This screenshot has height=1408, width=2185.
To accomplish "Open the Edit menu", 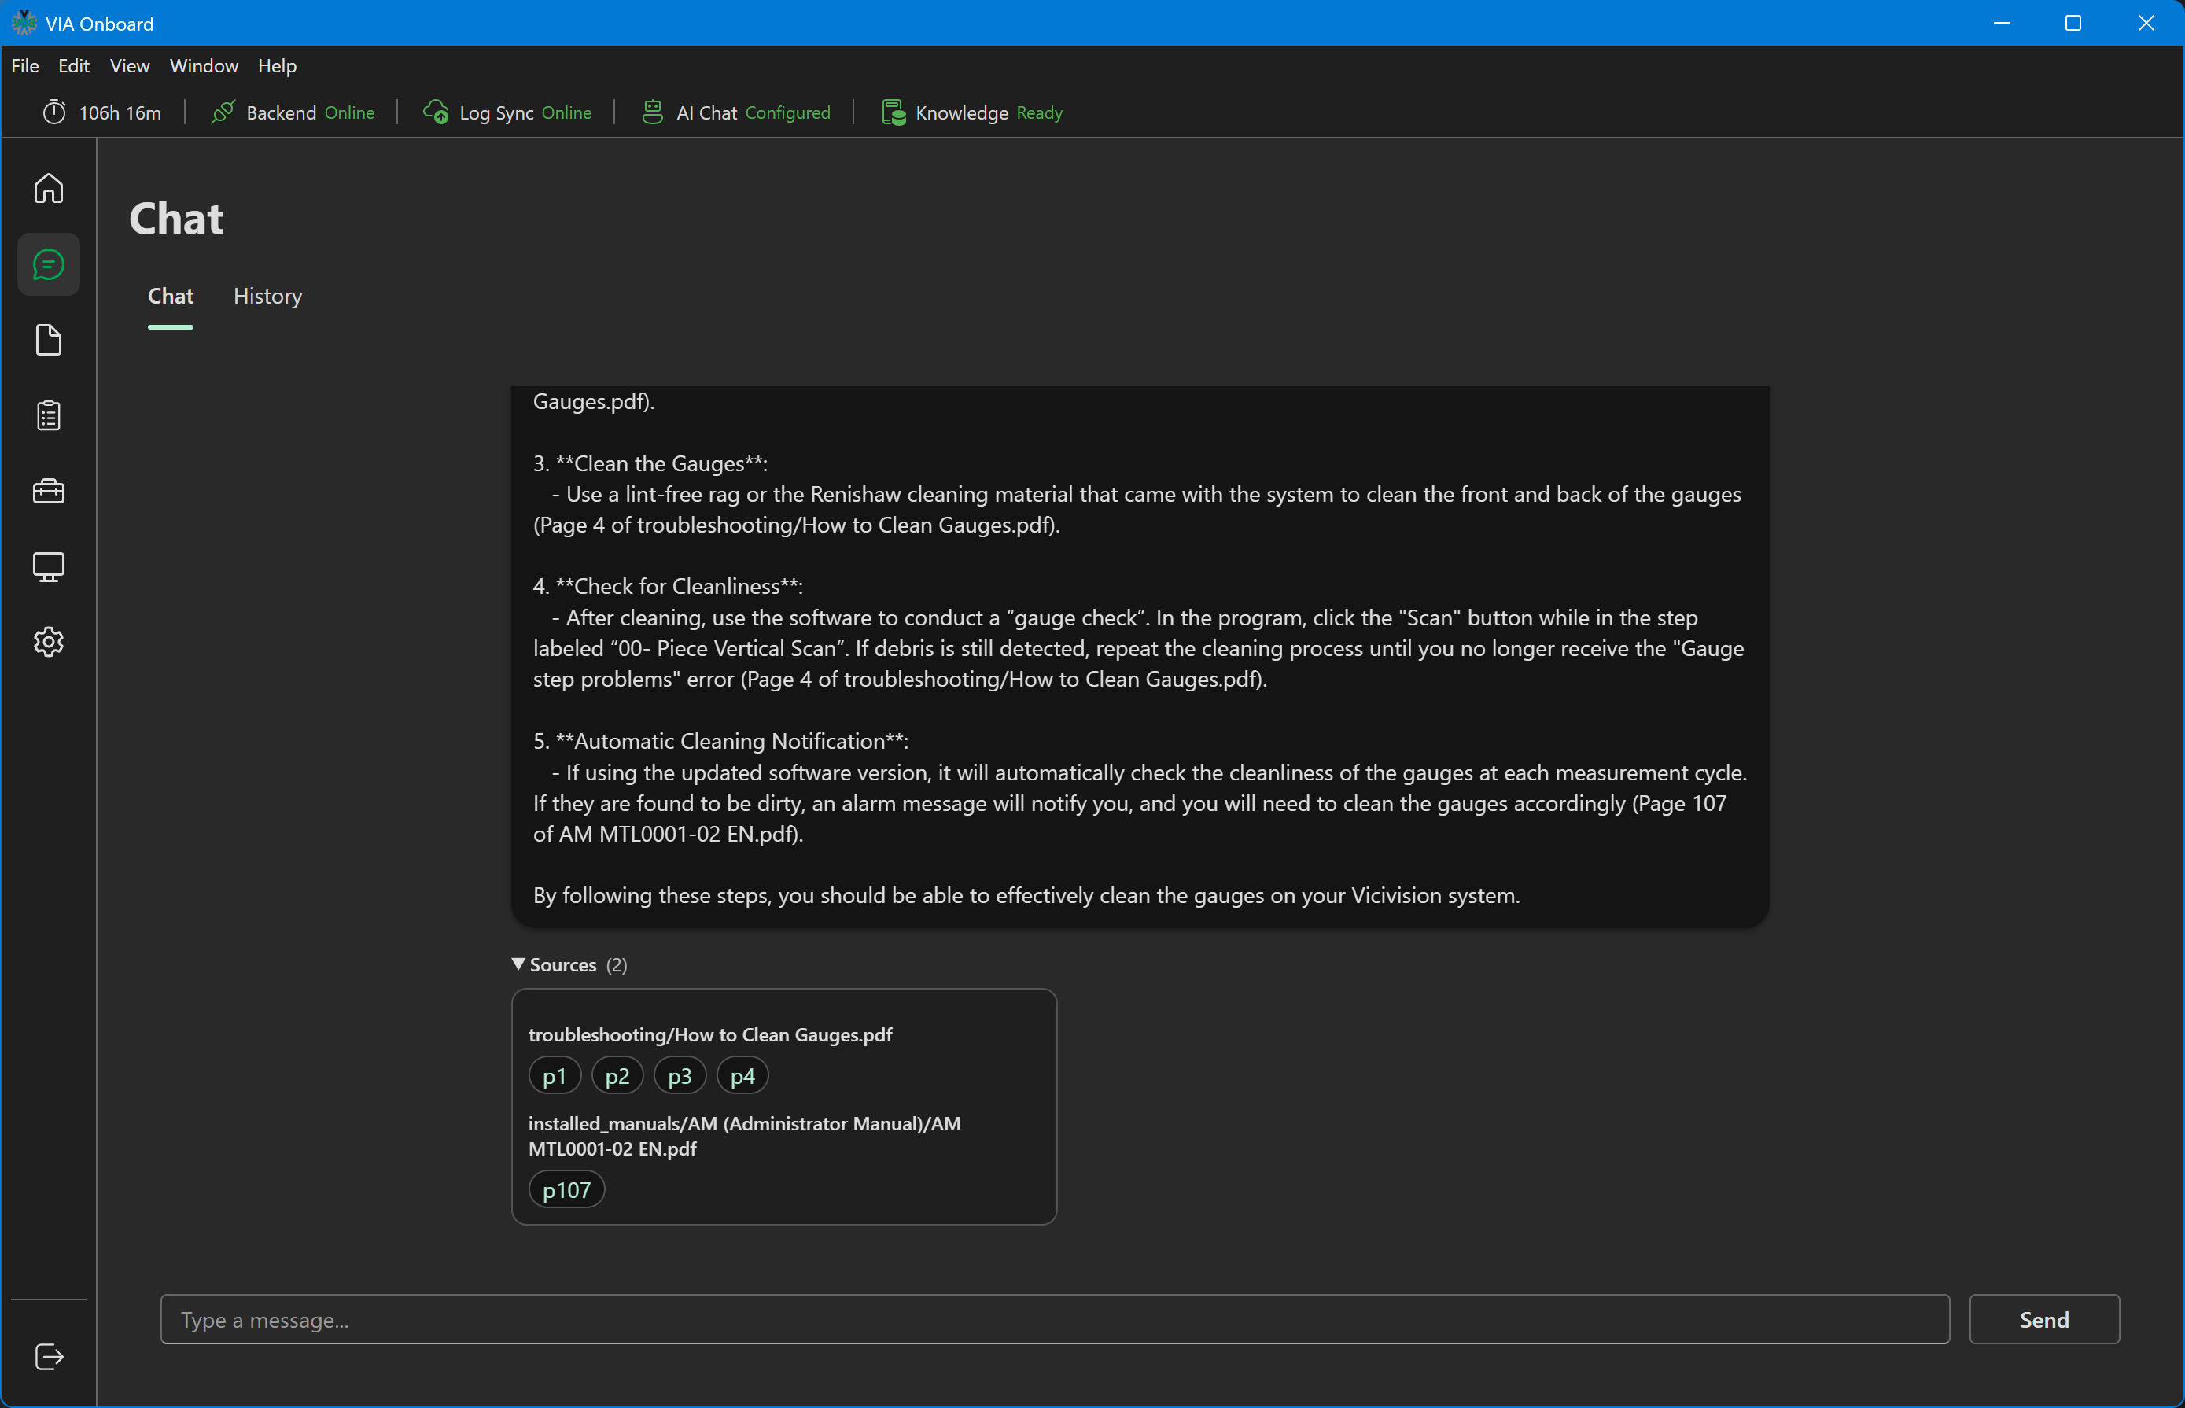I will click(73, 66).
